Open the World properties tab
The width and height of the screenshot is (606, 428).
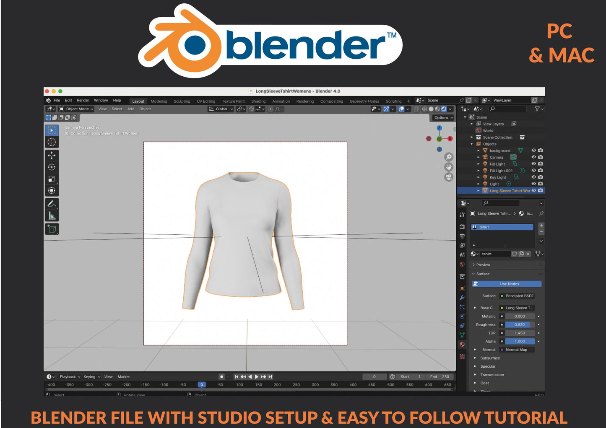(462, 265)
